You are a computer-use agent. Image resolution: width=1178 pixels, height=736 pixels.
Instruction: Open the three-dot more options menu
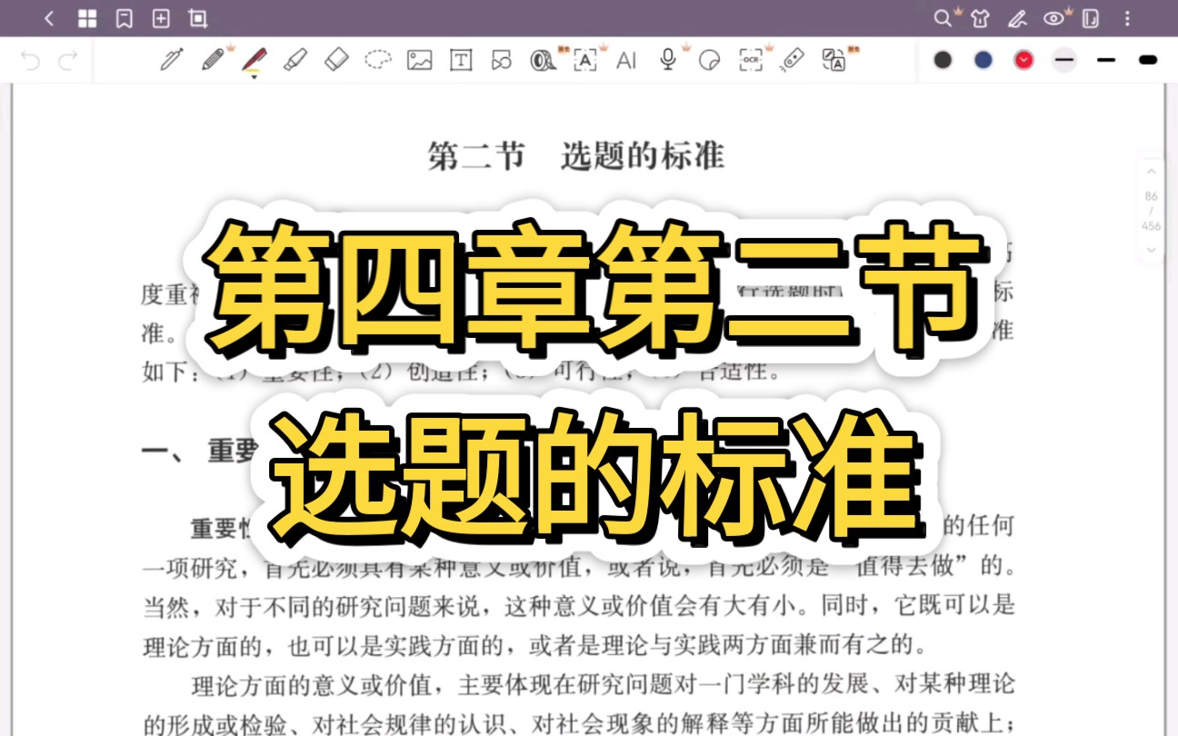1128,18
